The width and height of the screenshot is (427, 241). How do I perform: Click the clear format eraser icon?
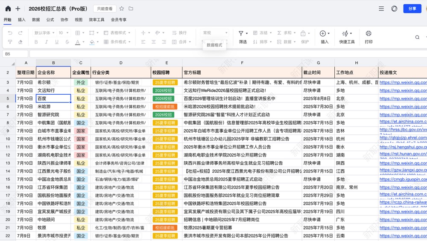point(20,42)
